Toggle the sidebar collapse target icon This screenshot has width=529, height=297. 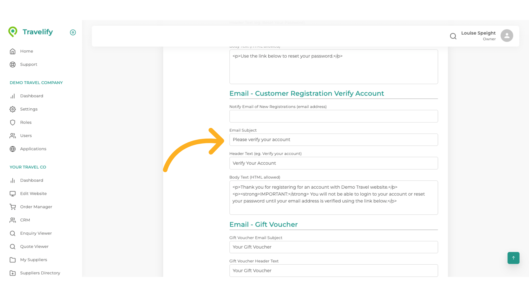73,32
